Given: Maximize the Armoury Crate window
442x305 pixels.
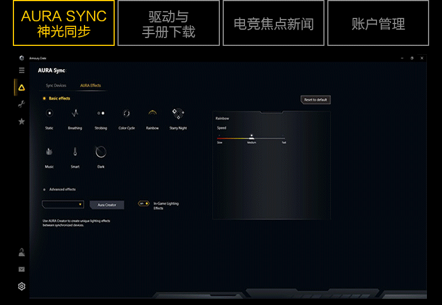Looking at the screenshot, I should pyautogui.click(x=412, y=58).
